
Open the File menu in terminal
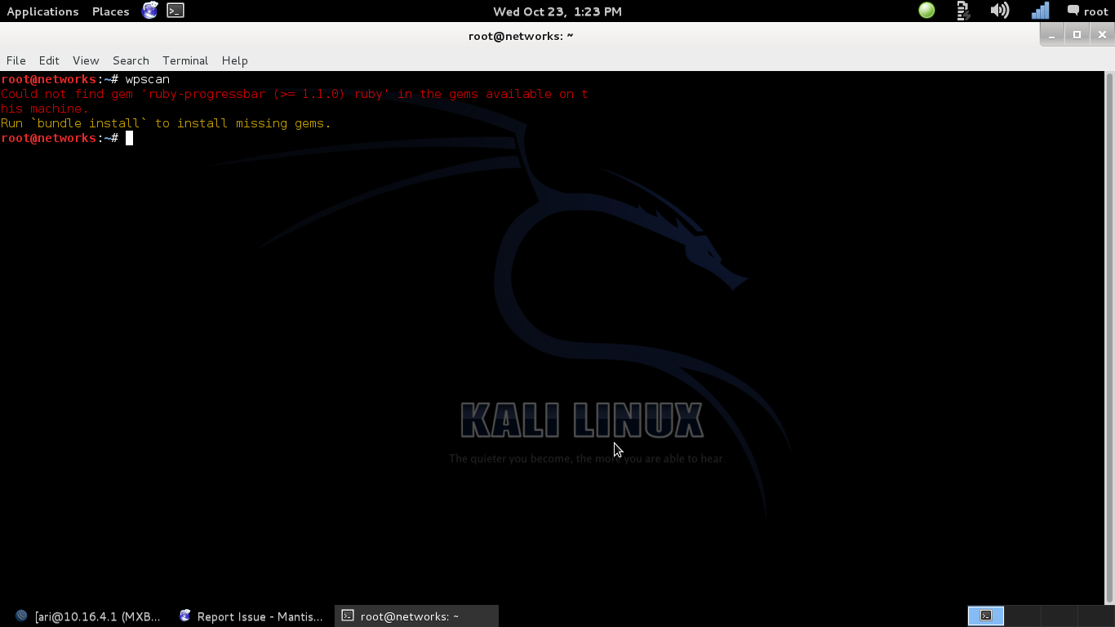click(x=16, y=60)
